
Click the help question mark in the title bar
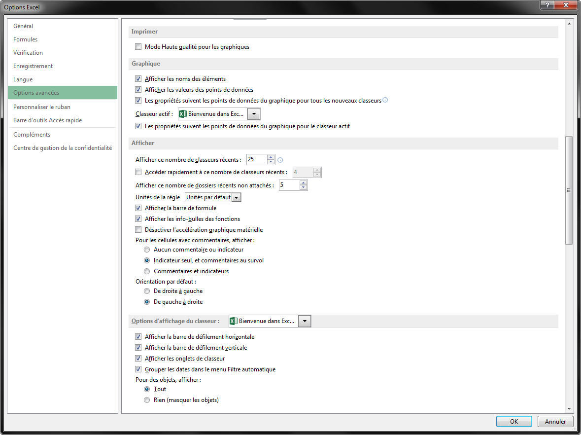547,5
